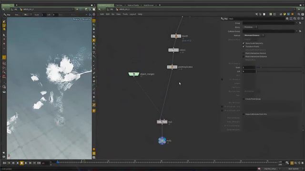Click the viewport camera menu dropdown
305x171 pixels.
pos(86,19)
